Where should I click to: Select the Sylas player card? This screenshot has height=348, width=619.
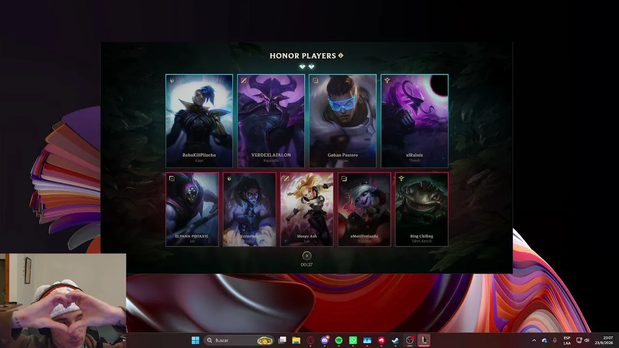(250, 209)
